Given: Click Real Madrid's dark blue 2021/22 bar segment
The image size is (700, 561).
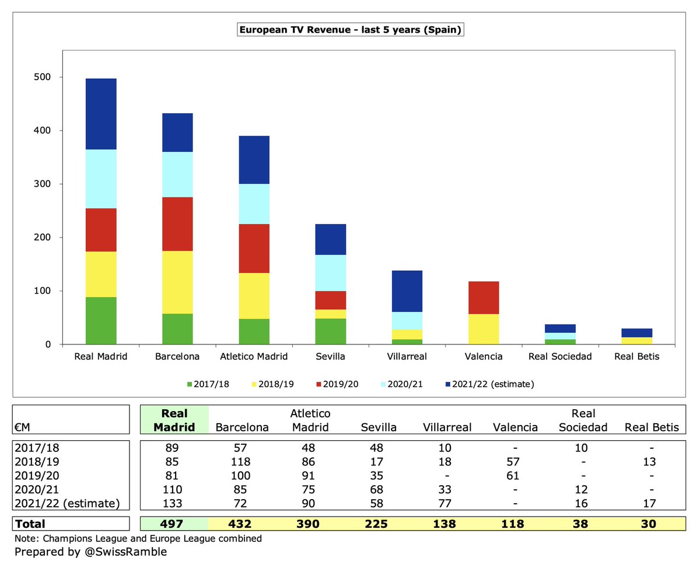Looking at the screenshot, I should tap(101, 114).
